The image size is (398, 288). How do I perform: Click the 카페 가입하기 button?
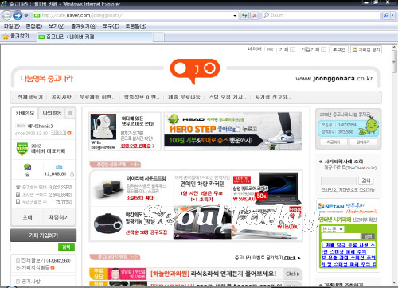tap(43, 235)
